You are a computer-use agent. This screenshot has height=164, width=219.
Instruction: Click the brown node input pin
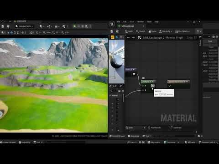tap(169, 86)
